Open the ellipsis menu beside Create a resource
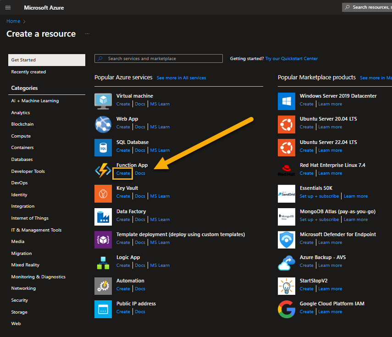Image resolution: width=392 pixels, height=337 pixels. click(x=87, y=33)
